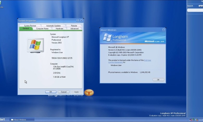Screen dimensions: 203x122
Task: Click the sidebar search scope pill
Action: [201, 6]
